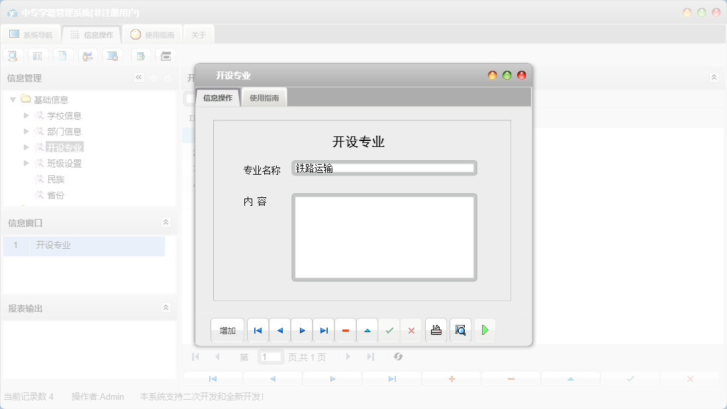Open the report list icon on the toolbar
The height and width of the screenshot is (409, 727).
[x=38, y=56]
